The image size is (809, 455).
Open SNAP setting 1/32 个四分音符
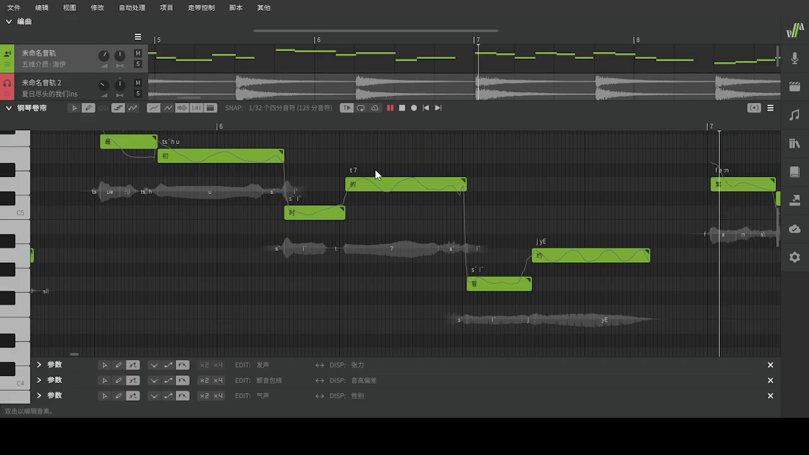pos(290,108)
